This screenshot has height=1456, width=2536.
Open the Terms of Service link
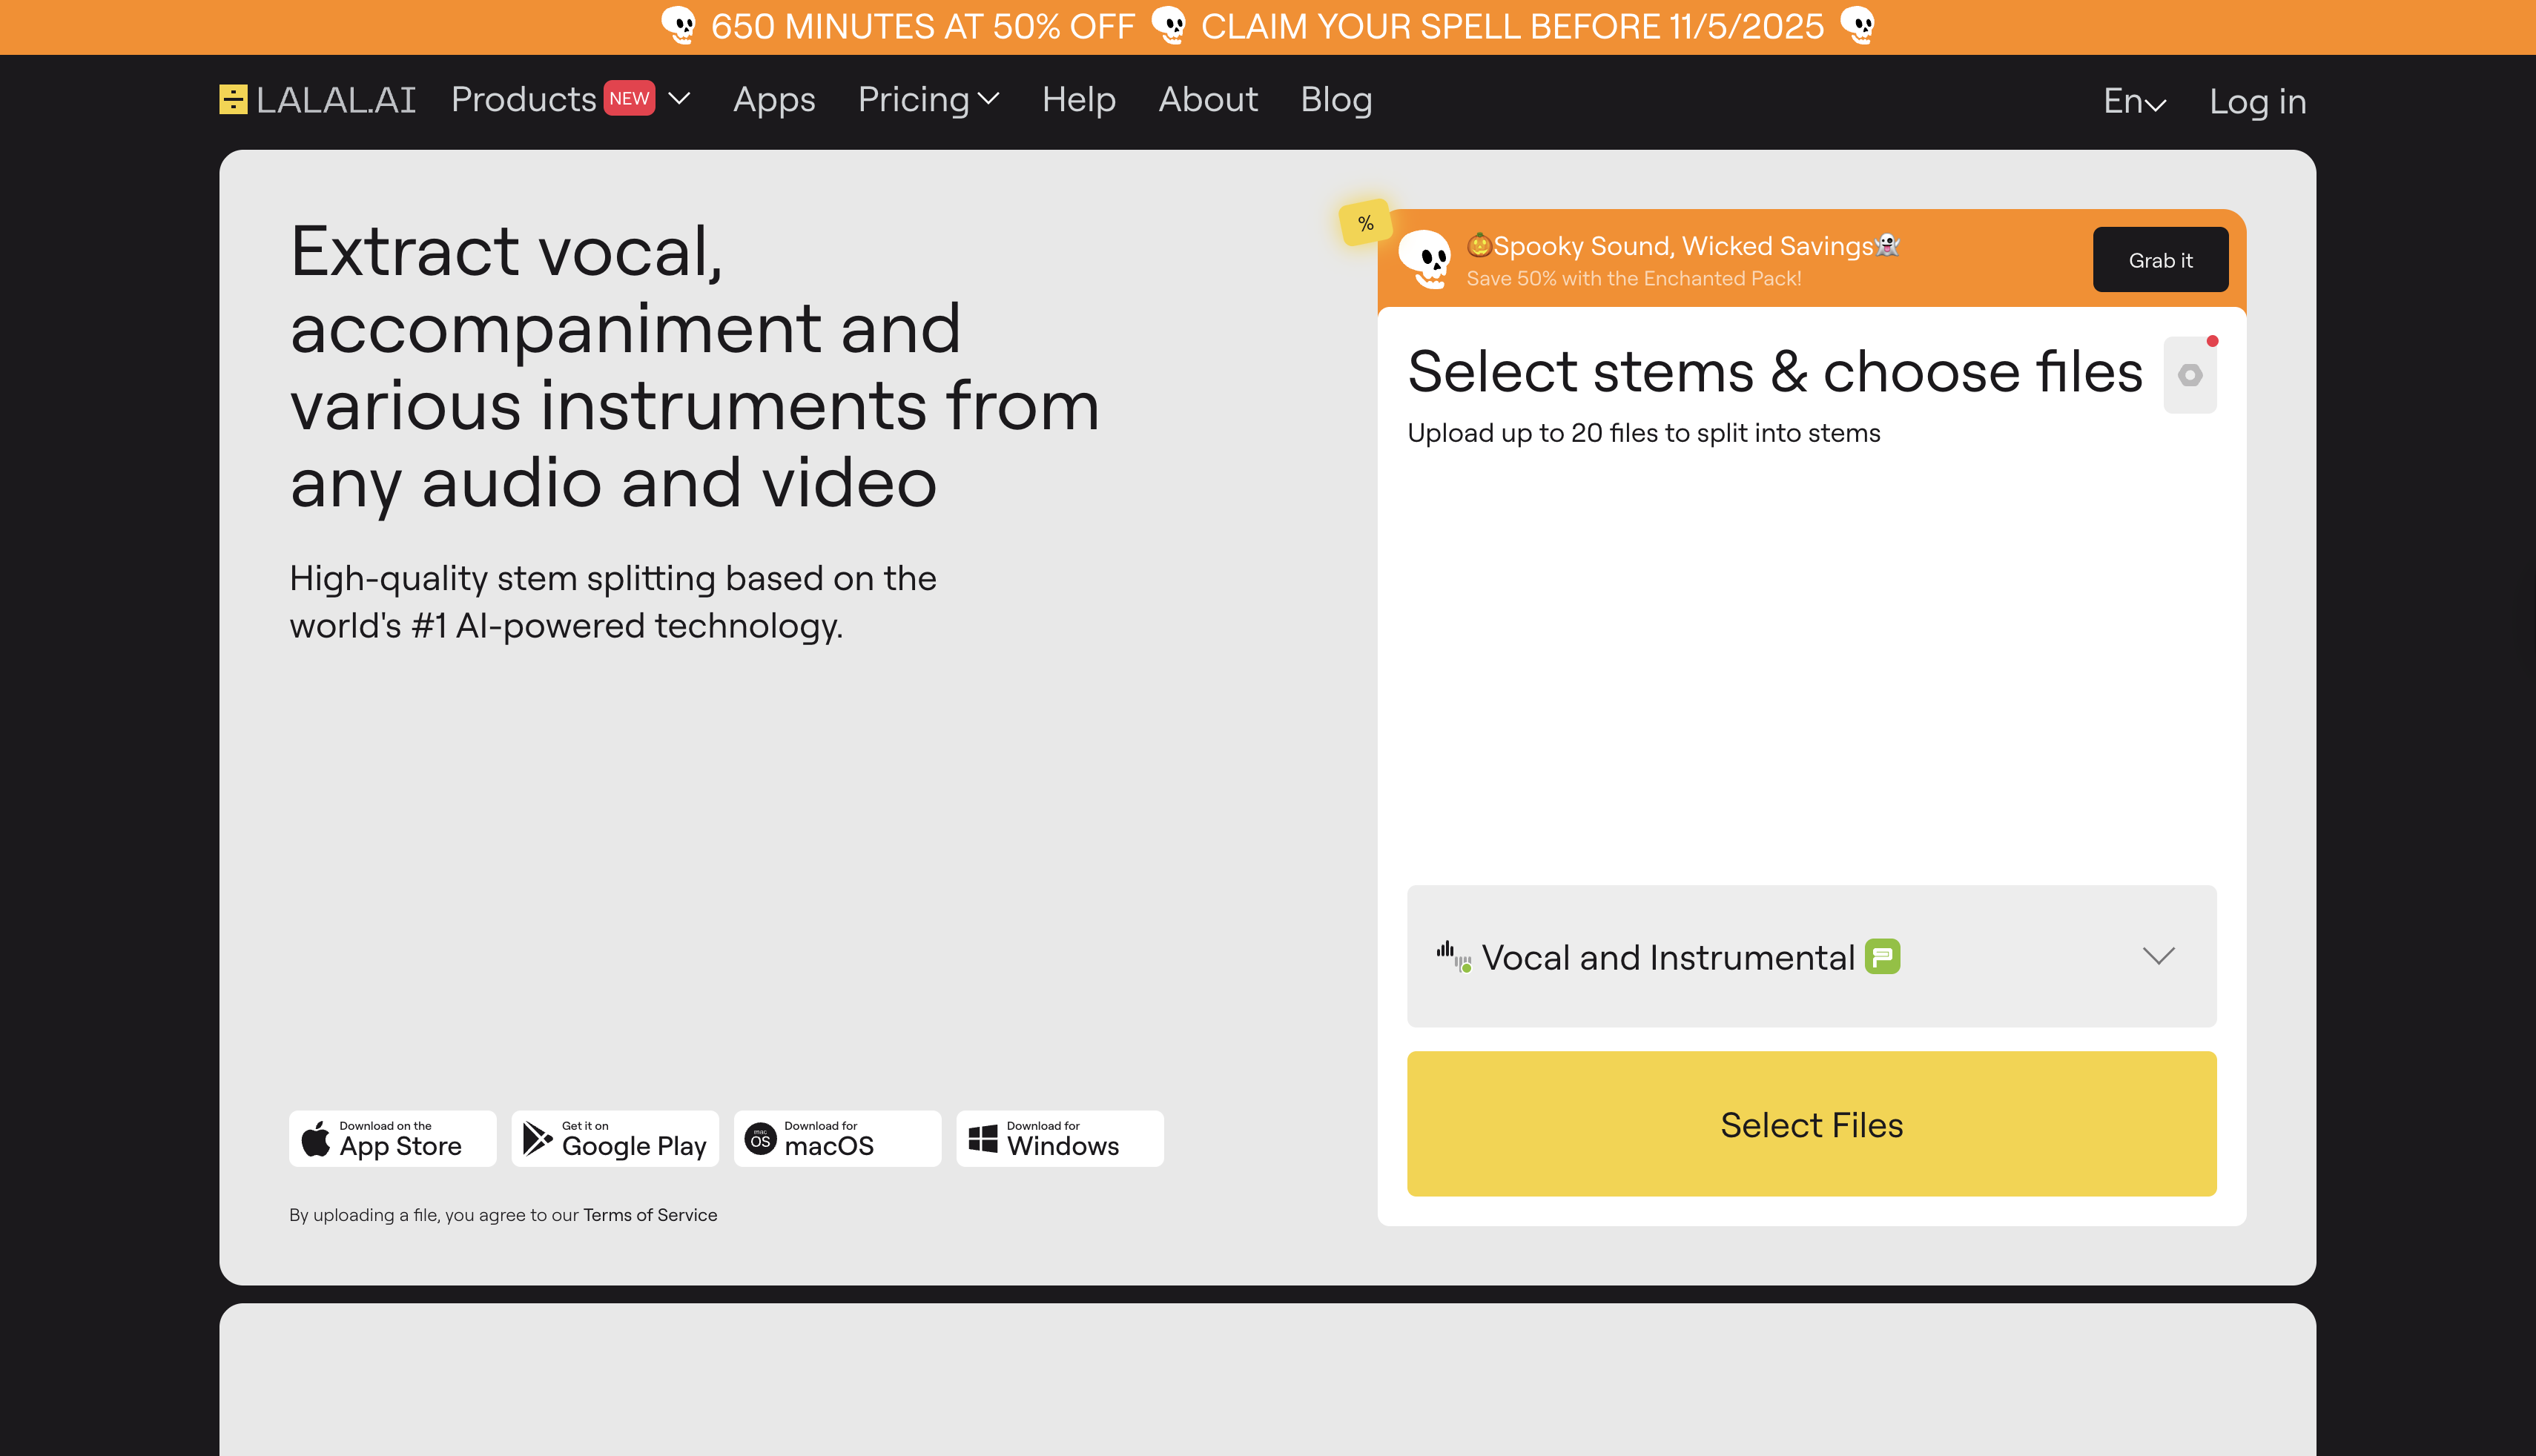tap(649, 1214)
